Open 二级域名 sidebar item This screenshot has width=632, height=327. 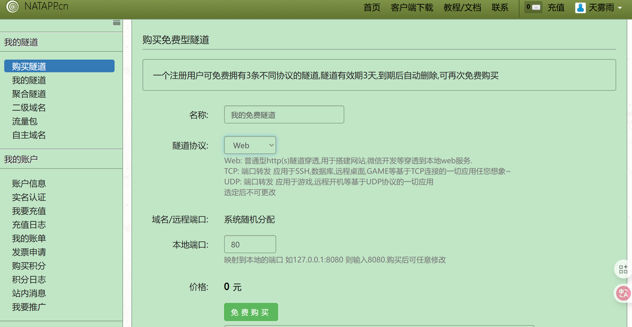[x=29, y=108]
